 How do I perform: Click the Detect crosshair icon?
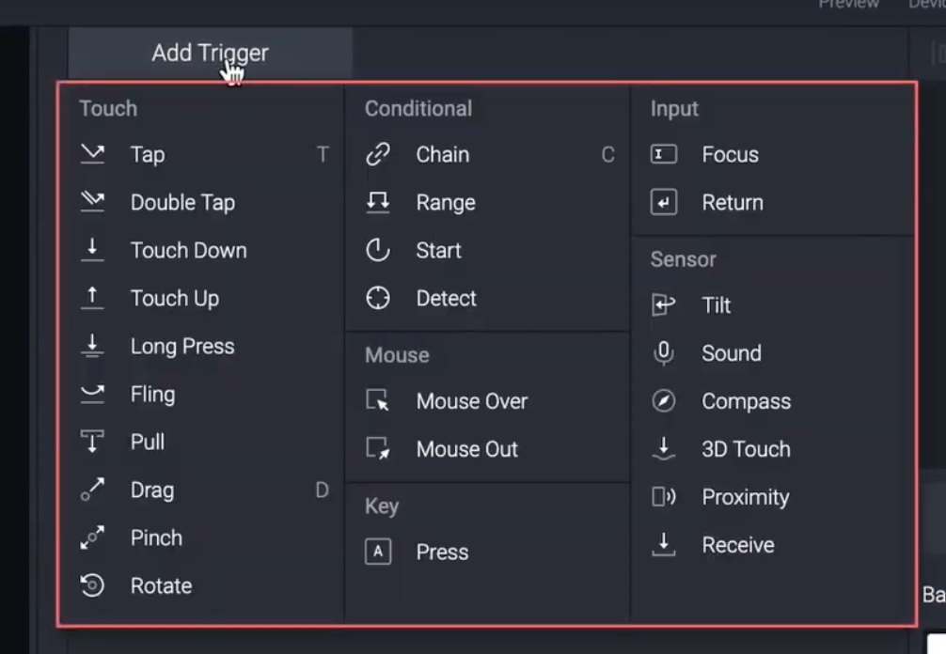coord(378,299)
